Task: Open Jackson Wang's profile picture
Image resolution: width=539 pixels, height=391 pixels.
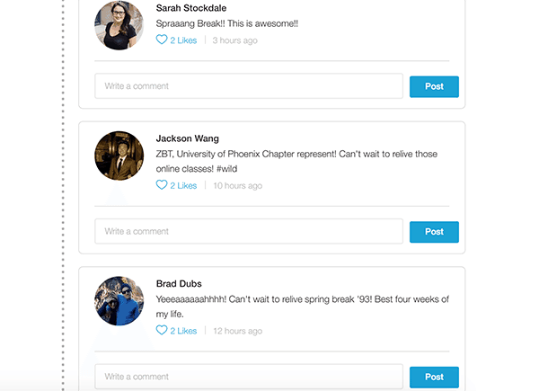Action: pos(119,156)
